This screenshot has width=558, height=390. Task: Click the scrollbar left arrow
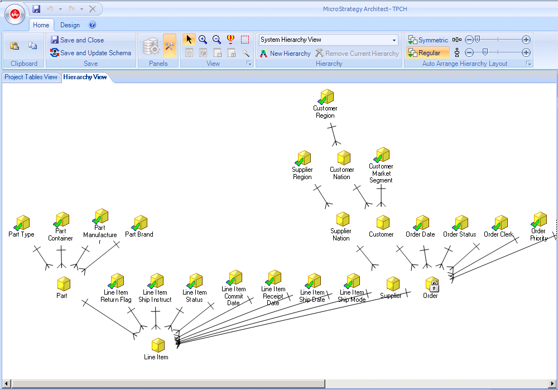point(6,384)
